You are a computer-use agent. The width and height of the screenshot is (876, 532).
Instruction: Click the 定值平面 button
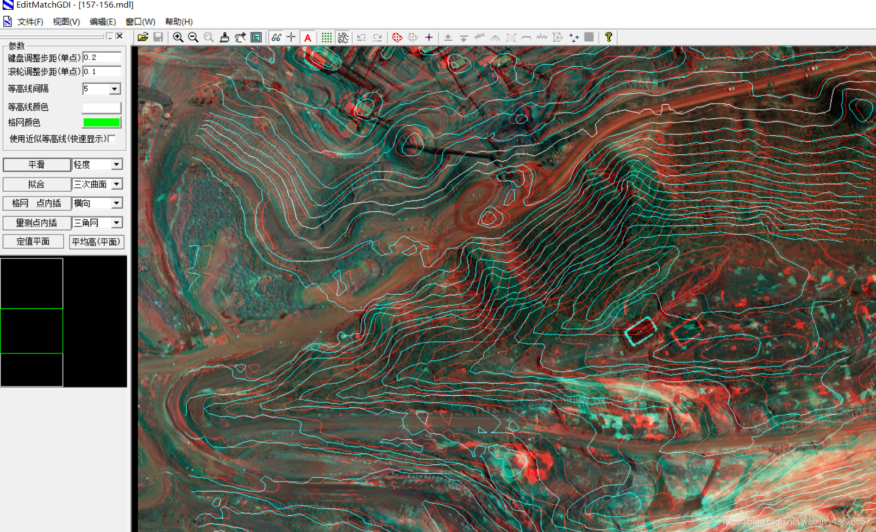pyautogui.click(x=33, y=242)
